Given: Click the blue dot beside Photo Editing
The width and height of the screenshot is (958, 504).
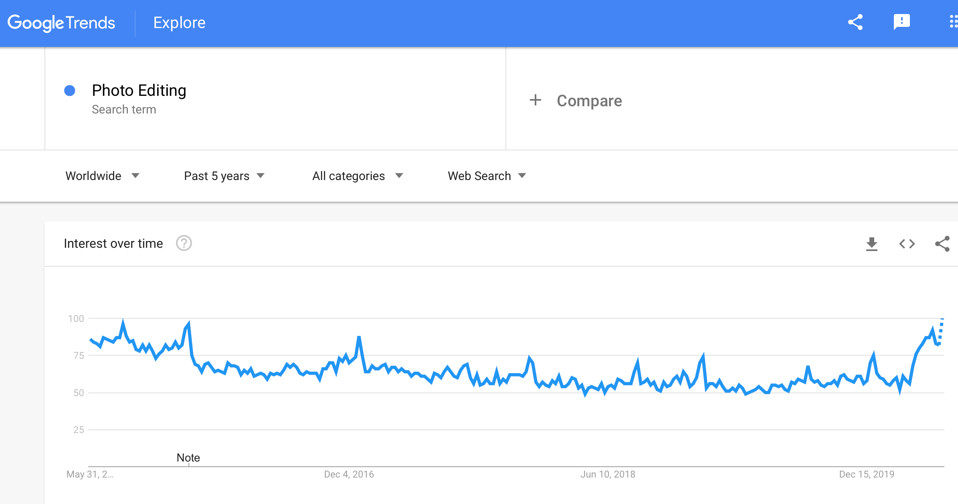Looking at the screenshot, I should click(70, 91).
